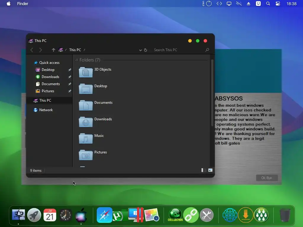Launch Safari from the dock

[x=104, y=215]
